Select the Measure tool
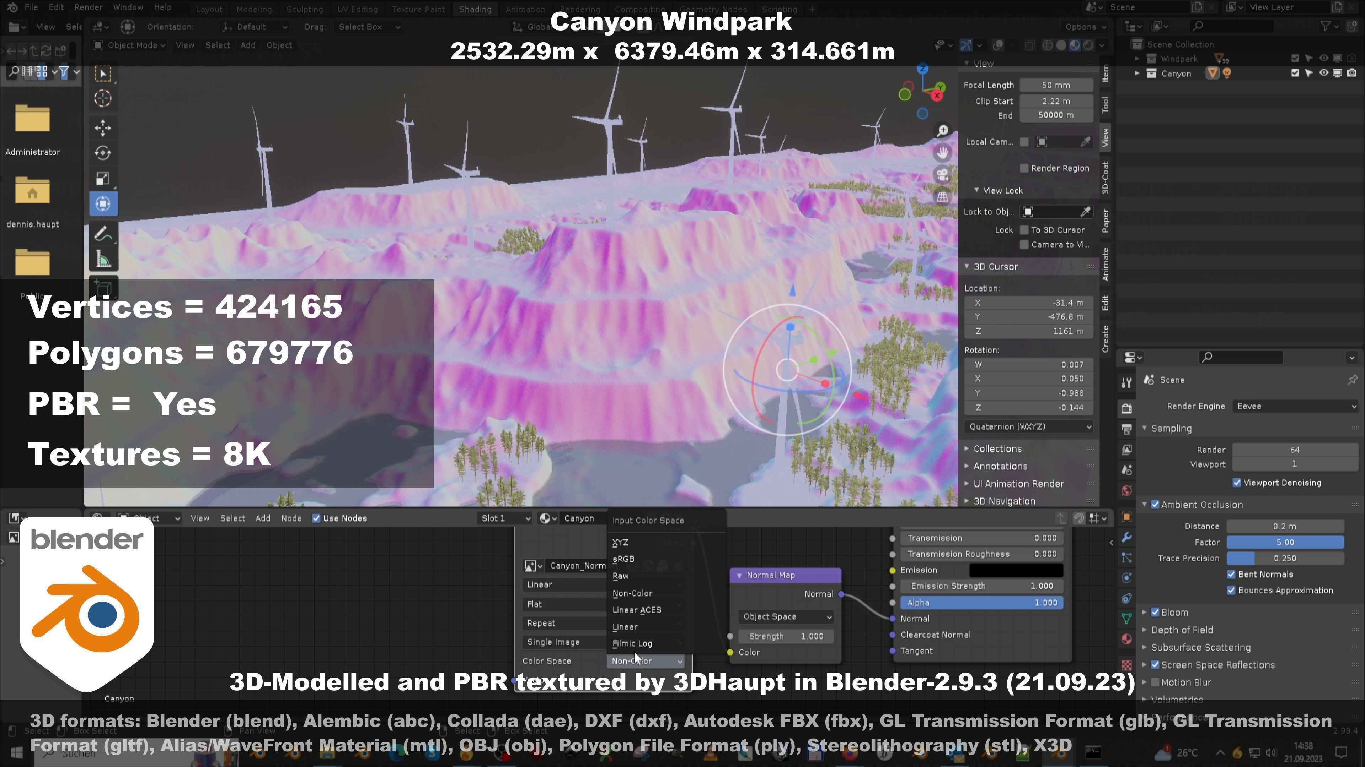 pos(103,260)
